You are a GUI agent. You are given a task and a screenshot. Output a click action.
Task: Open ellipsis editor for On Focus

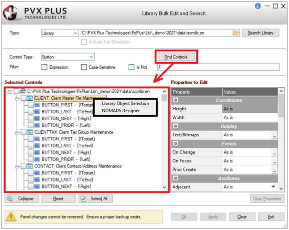click(274, 161)
